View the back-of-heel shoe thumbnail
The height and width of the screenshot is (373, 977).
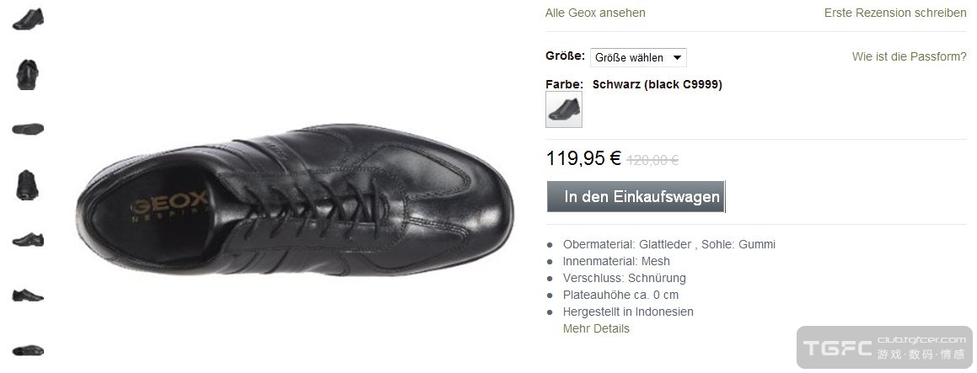pos(28,75)
